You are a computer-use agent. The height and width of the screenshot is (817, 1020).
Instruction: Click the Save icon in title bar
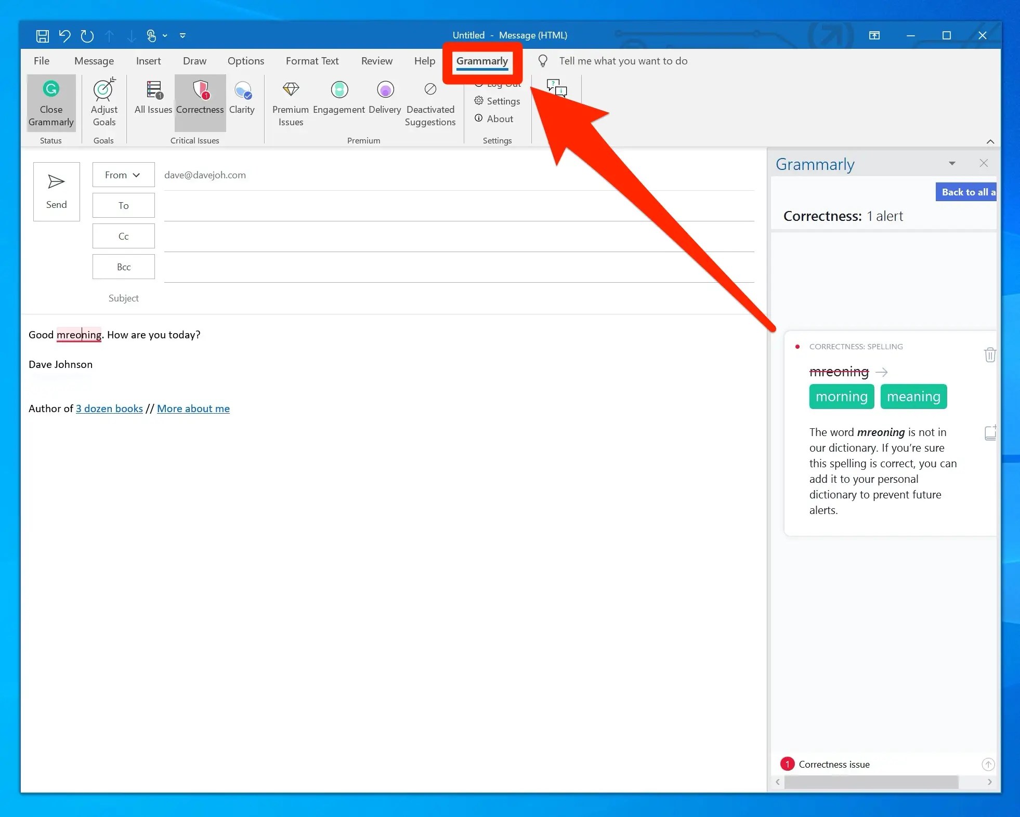coord(42,36)
